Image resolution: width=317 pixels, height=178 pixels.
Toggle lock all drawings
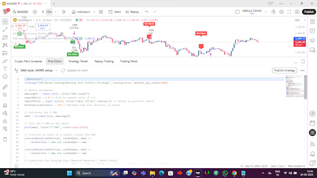[5, 121]
